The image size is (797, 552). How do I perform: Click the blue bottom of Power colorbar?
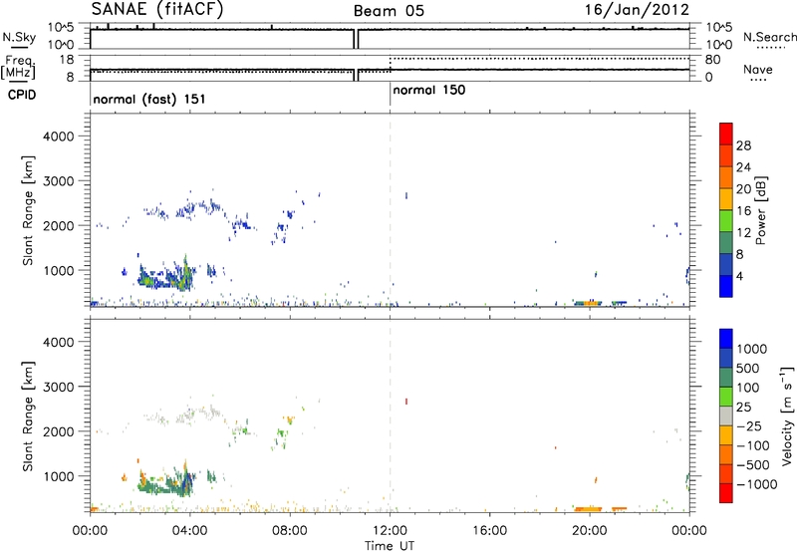[x=726, y=286]
